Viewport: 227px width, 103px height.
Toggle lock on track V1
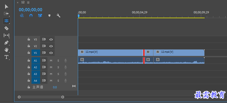[x=29, y=53]
